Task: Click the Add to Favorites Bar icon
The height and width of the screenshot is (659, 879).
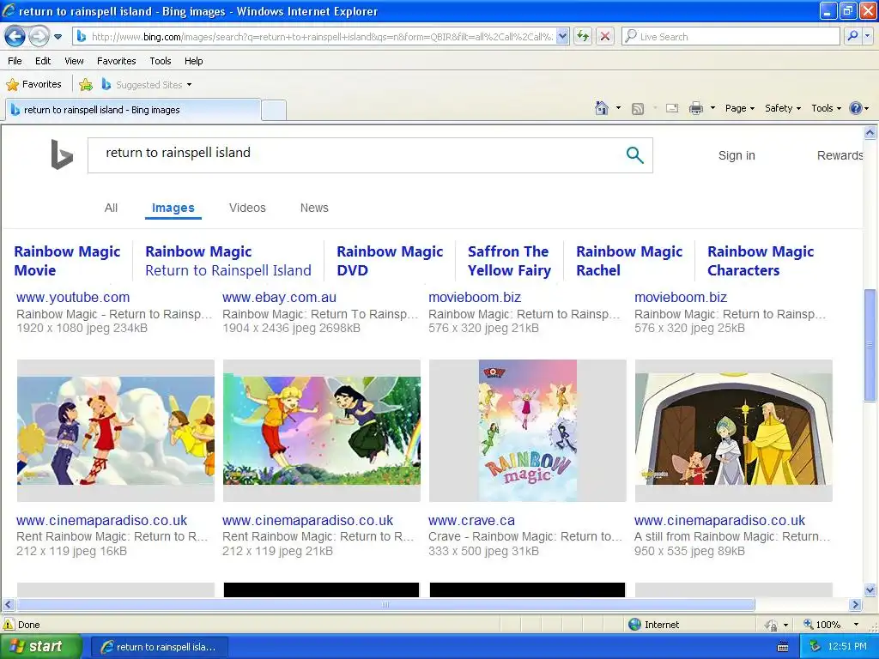Action: pos(86,85)
